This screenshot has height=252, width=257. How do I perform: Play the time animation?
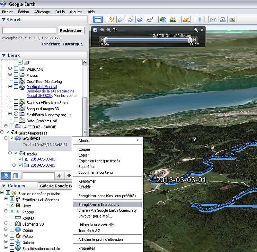click(x=115, y=30)
